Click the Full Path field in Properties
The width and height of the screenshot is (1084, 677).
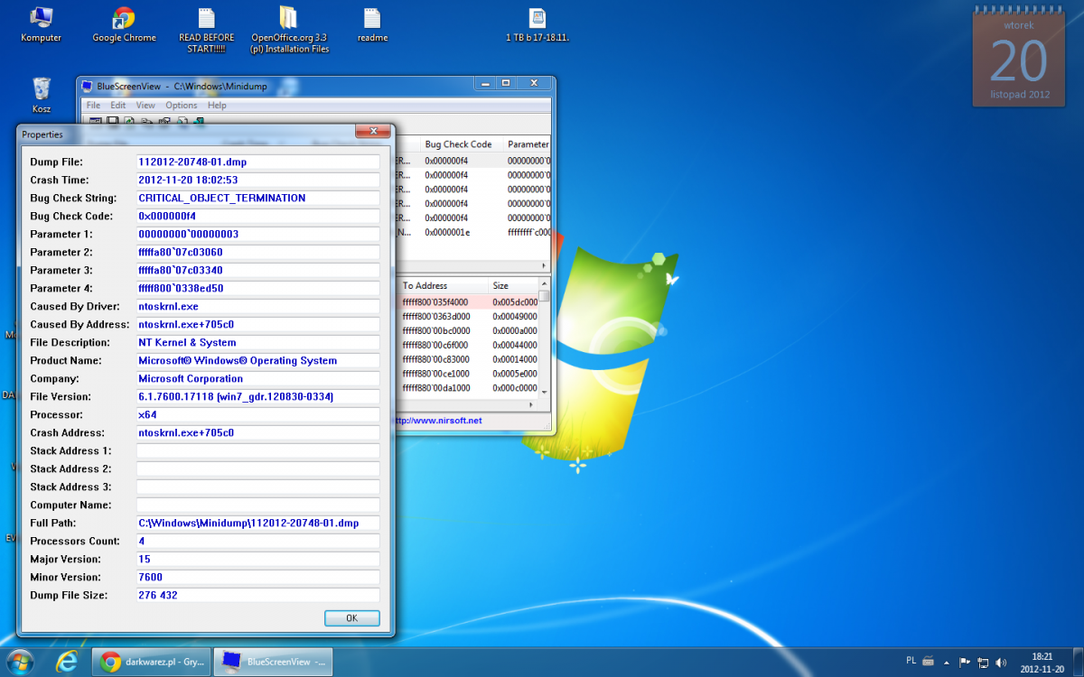pyautogui.click(x=258, y=523)
